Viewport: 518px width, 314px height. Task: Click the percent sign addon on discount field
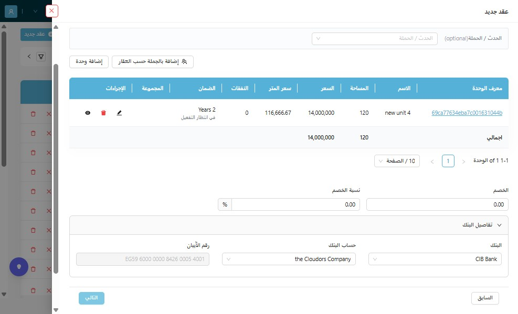[225, 204]
